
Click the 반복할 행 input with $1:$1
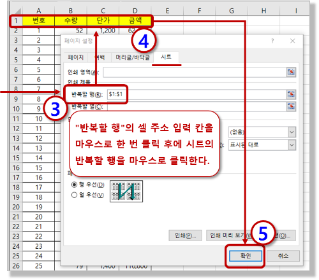[197, 94]
